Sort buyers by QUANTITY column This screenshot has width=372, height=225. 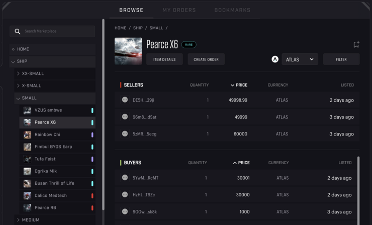198,163
